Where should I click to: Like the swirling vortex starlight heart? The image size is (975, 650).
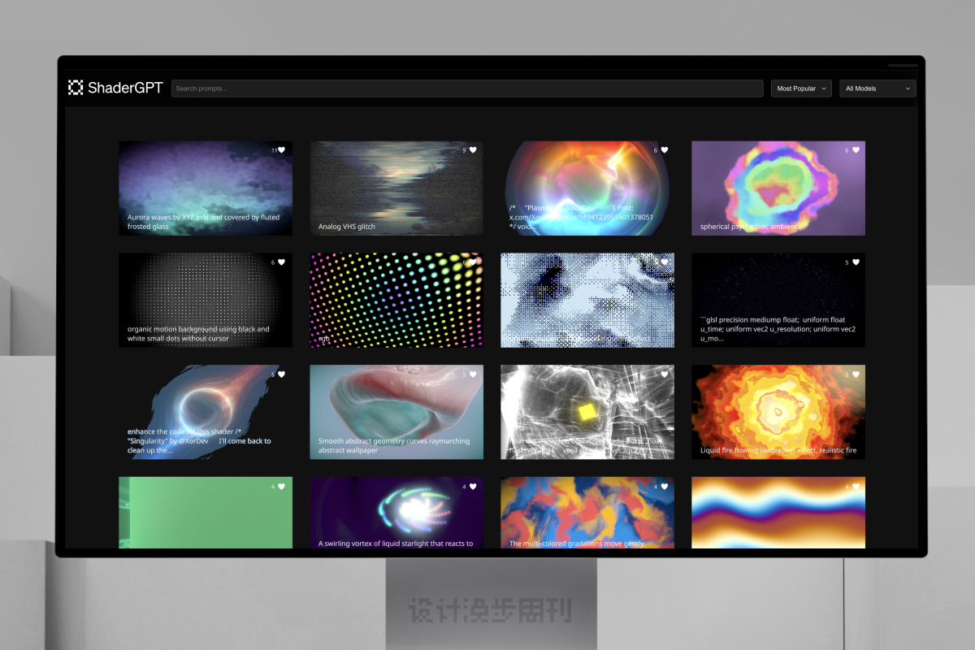point(473,487)
